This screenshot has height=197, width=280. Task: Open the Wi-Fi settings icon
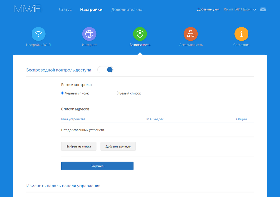[x=38, y=34]
